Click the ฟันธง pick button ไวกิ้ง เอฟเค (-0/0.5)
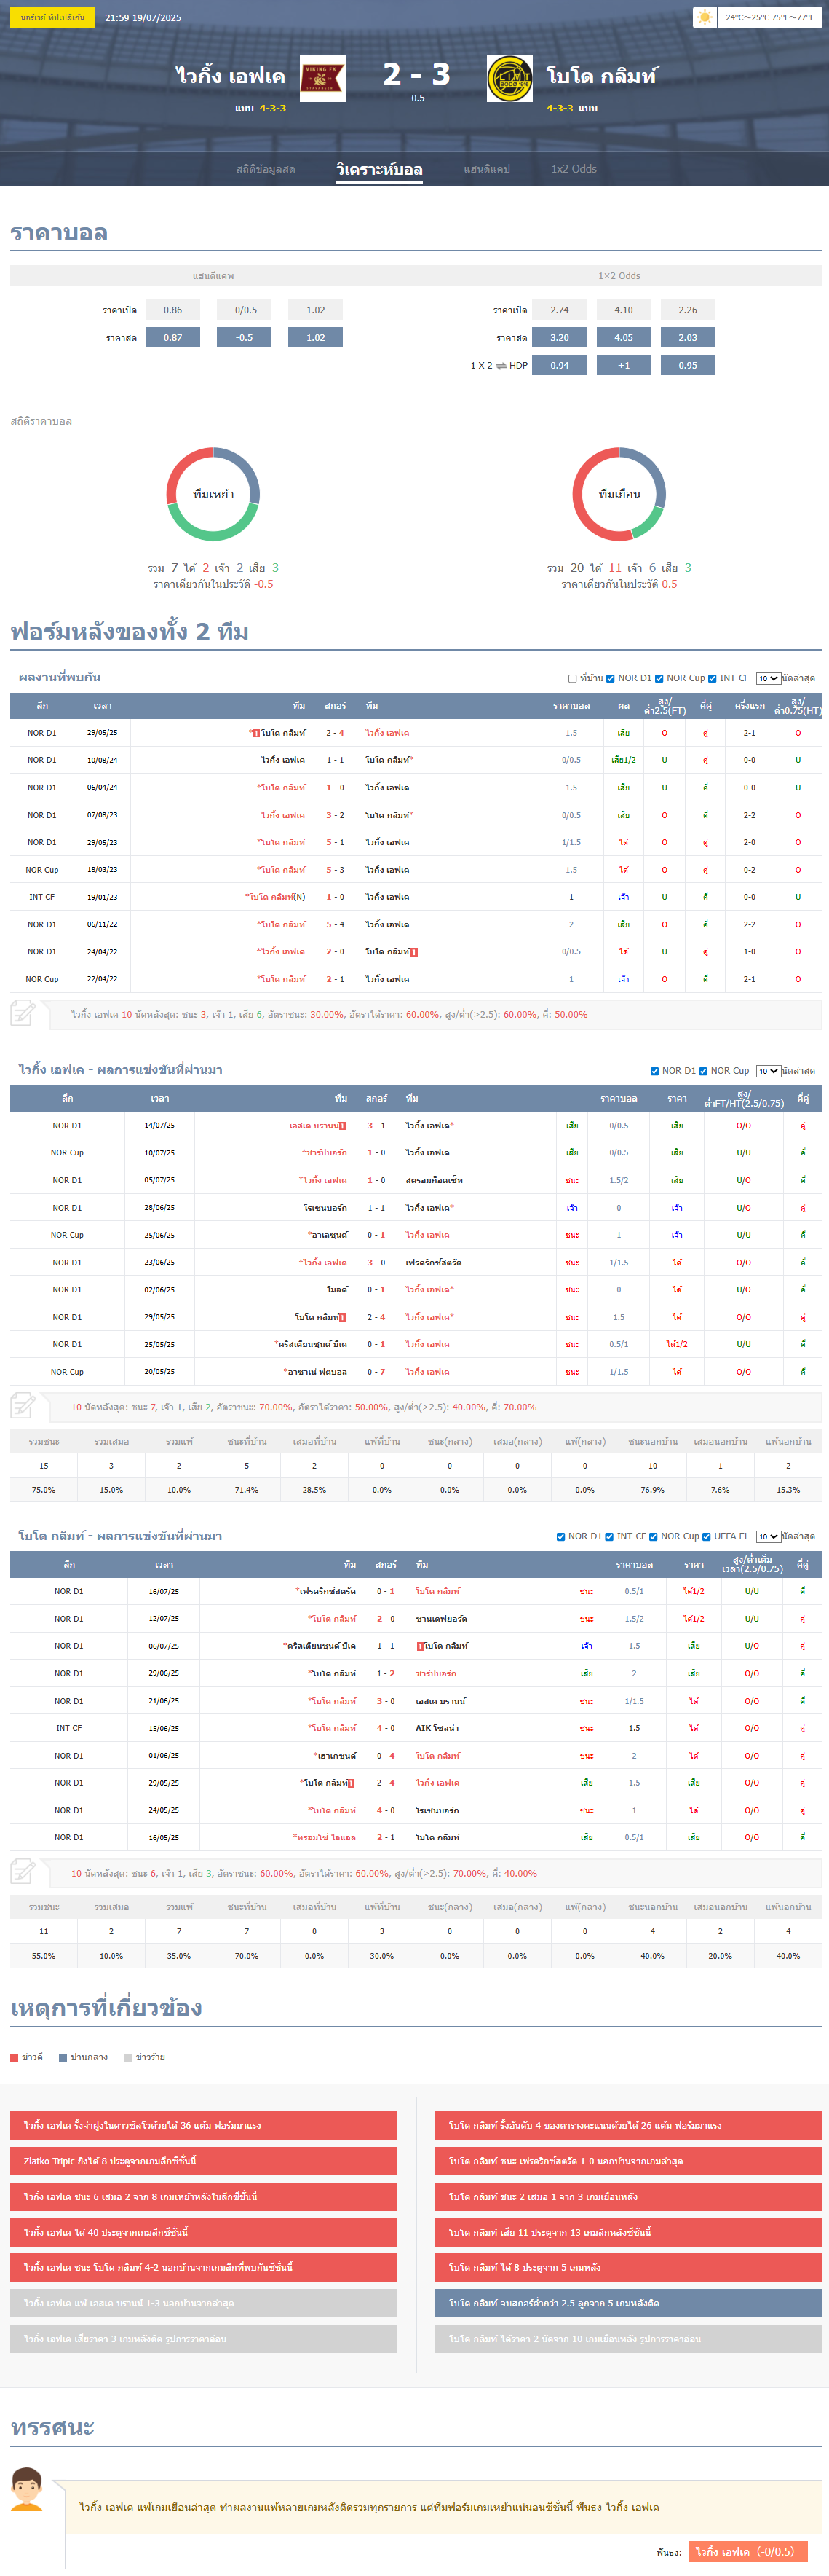The image size is (829, 2576). tap(748, 2552)
